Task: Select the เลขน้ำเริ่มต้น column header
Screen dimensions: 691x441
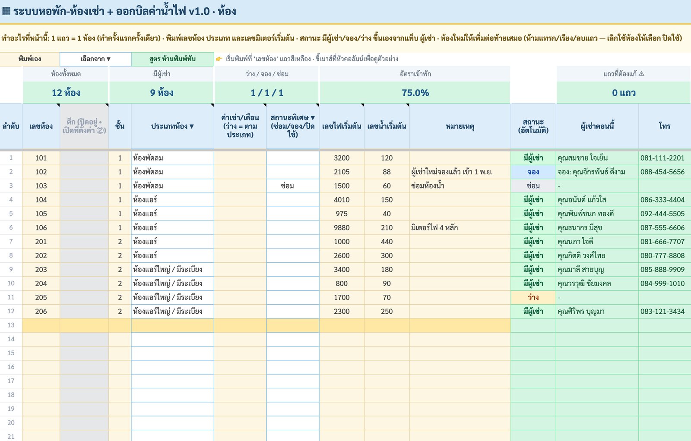Action: pyautogui.click(x=387, y=126)
